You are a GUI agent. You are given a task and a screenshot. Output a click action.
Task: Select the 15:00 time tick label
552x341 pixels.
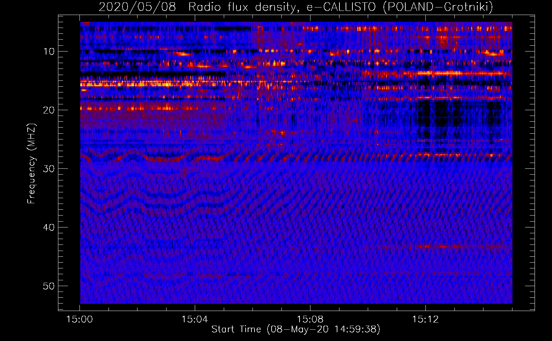[79, 320]
